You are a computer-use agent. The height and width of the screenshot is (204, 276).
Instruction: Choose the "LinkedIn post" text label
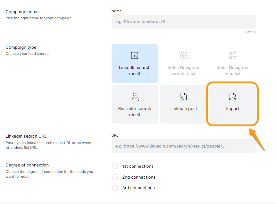[x=183, y=109]
